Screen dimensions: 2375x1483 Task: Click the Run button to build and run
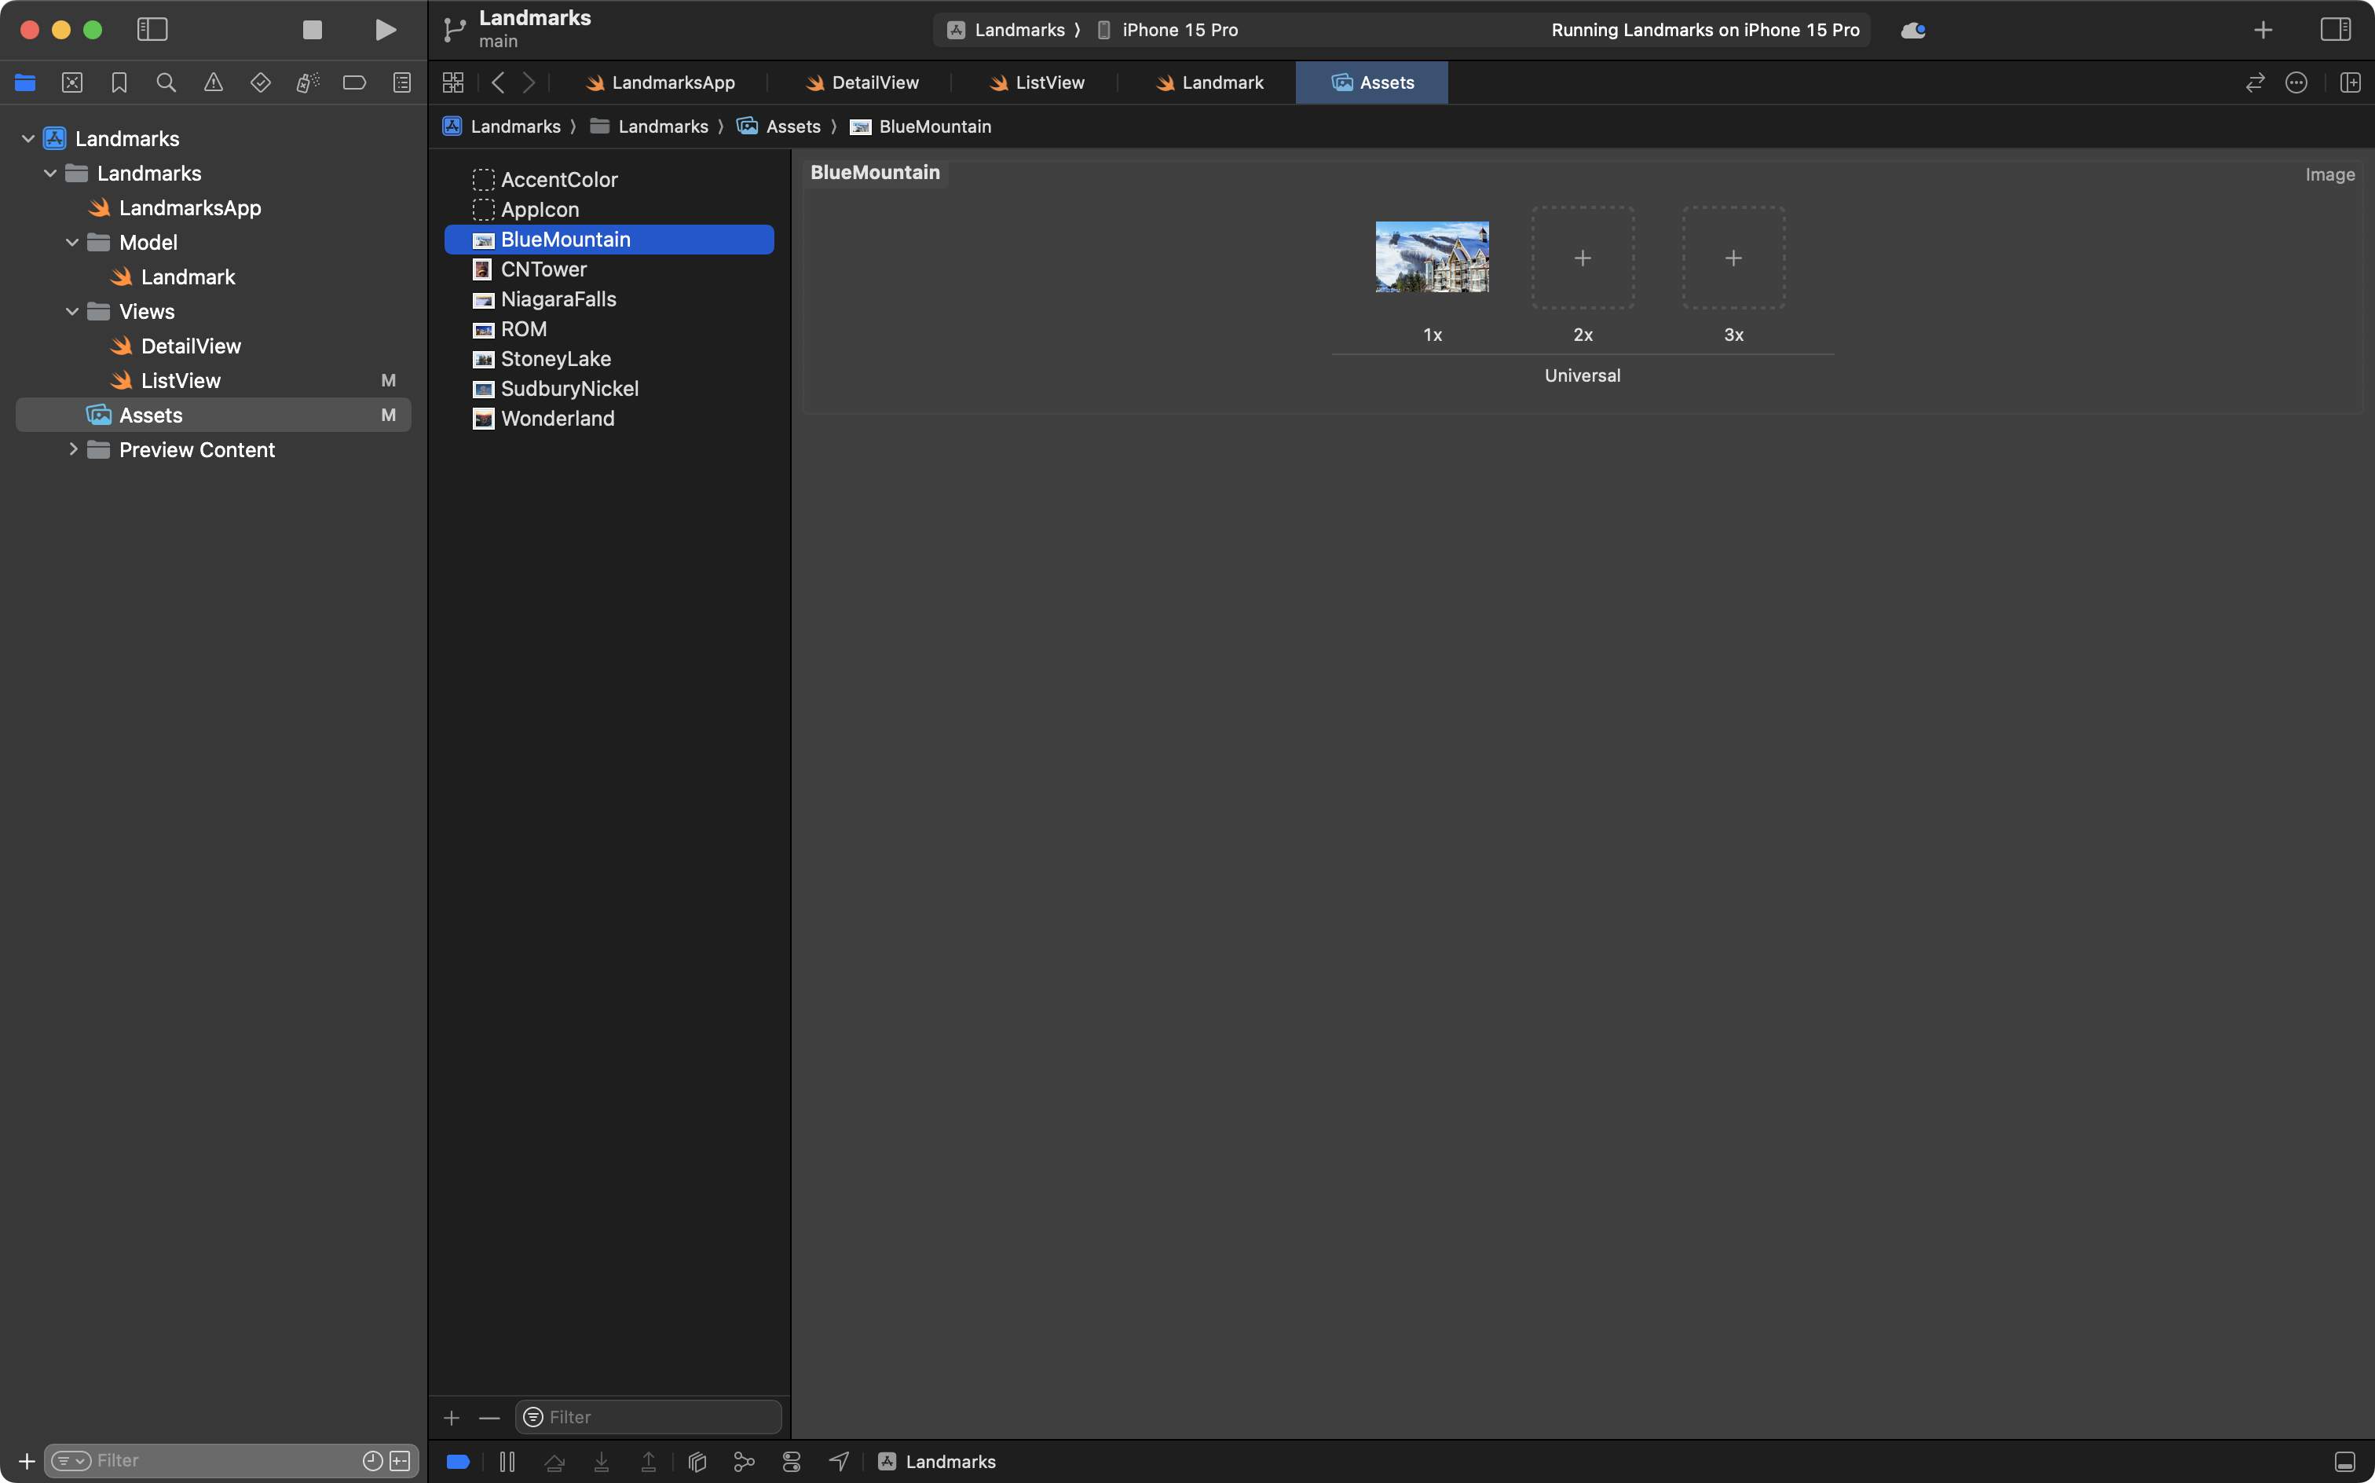click(386, 29)
